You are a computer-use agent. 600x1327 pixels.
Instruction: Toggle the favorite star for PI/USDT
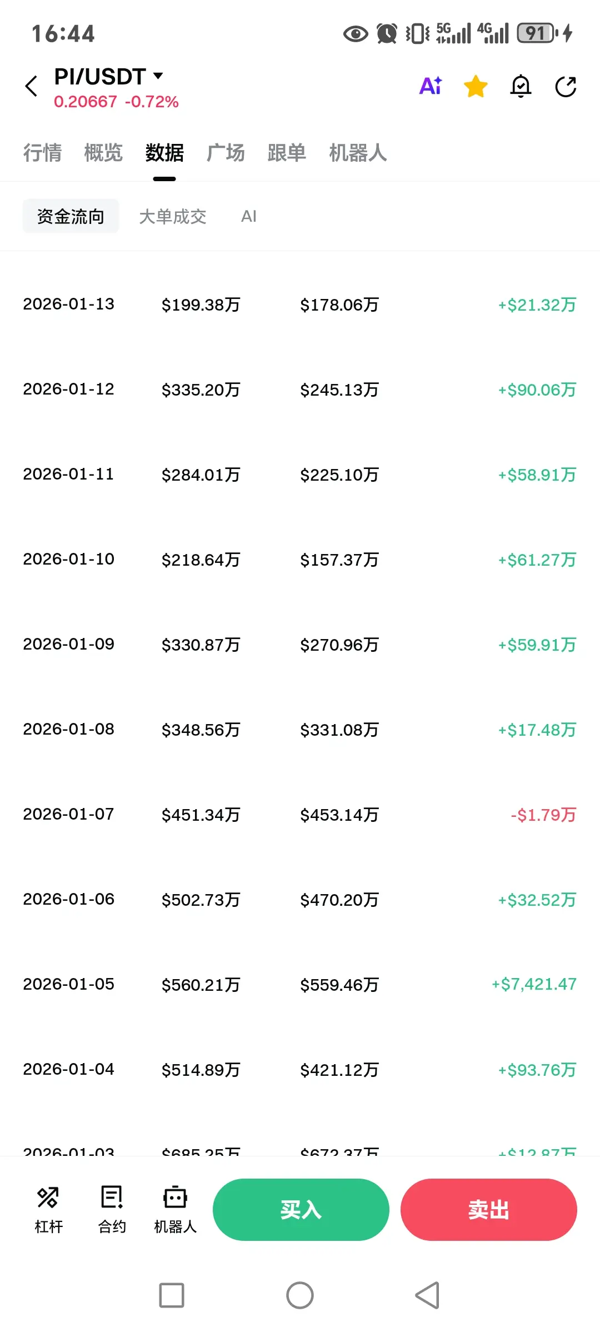[x=476, y=86]
